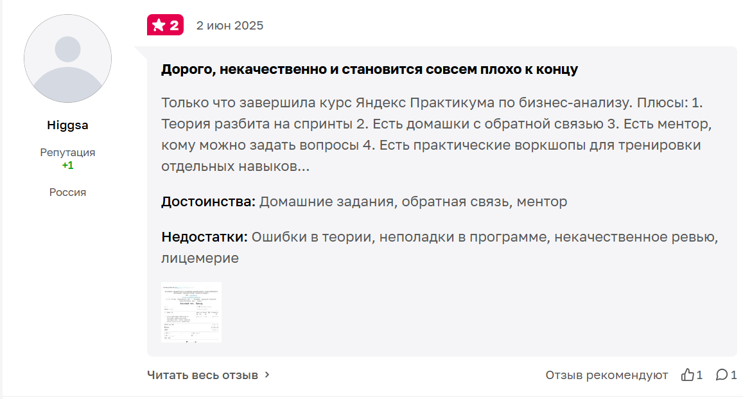743x399 pixels.
Task: Click the like count beside the thumbs-up
Action: (x=699, y=375)
